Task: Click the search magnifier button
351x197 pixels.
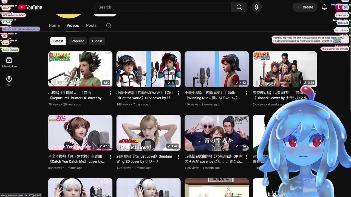Action: point(239,7)
